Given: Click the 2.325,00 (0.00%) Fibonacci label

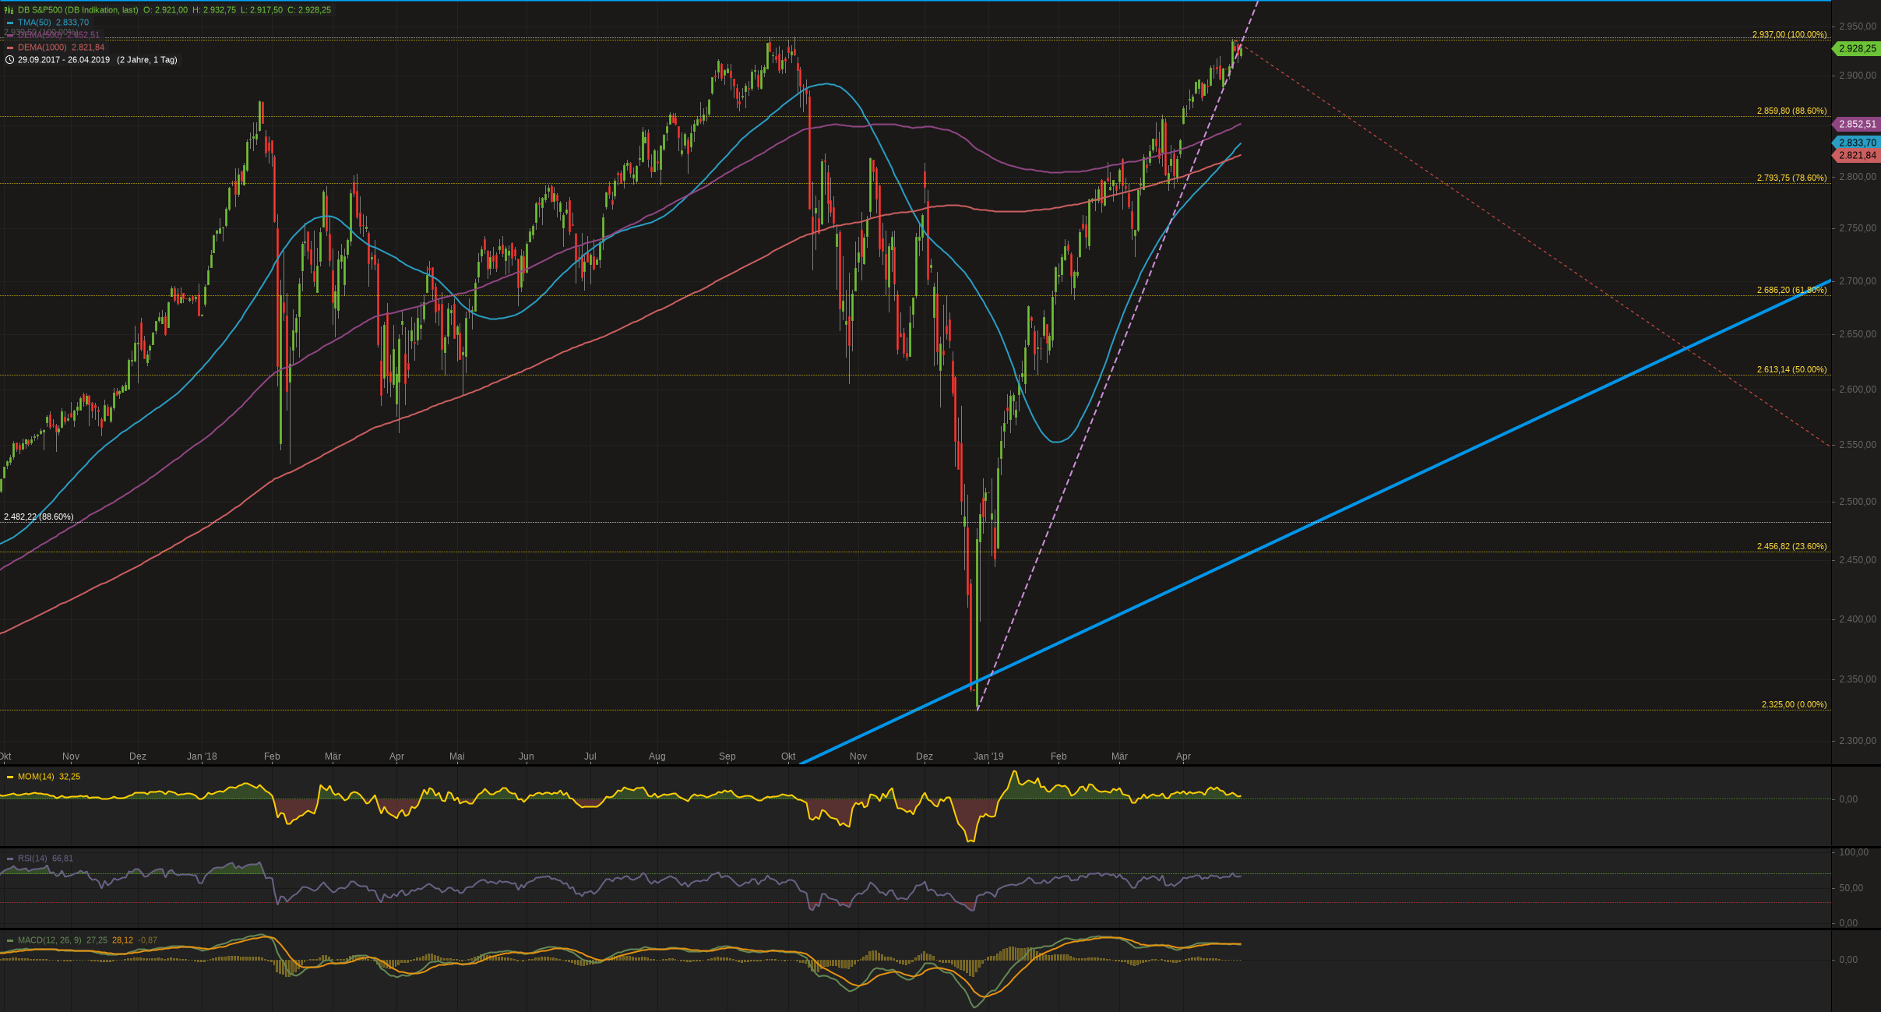Looking at the screenshot, I should pos(1793,704).
